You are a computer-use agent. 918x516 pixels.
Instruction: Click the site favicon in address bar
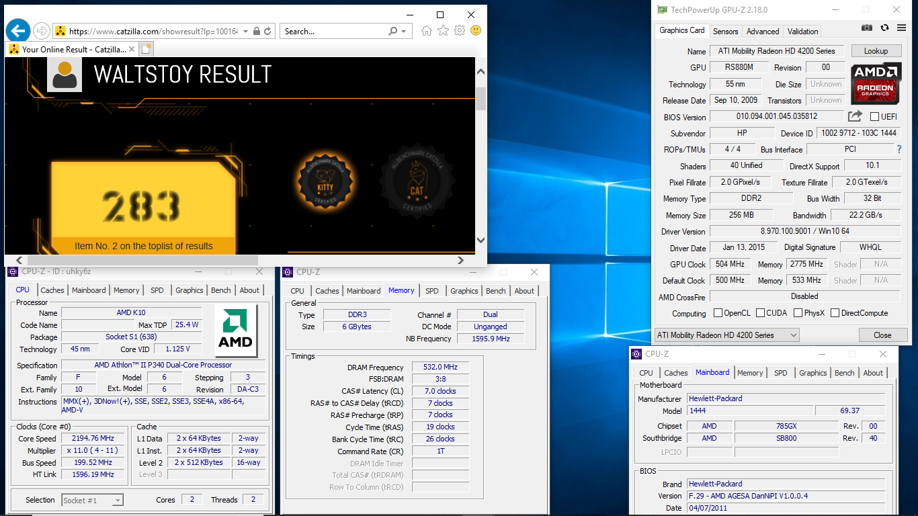coord(60,31)
